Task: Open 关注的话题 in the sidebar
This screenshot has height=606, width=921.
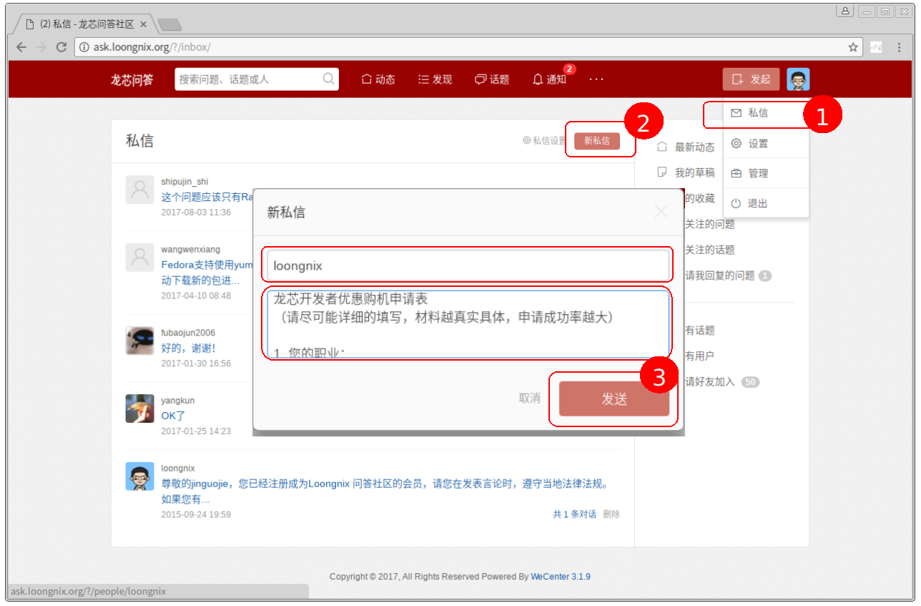Action: pos(710,250)
